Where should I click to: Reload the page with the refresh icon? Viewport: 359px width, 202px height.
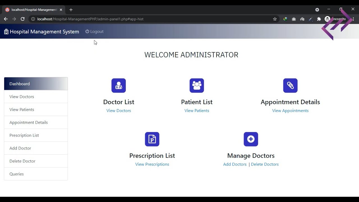23,19
